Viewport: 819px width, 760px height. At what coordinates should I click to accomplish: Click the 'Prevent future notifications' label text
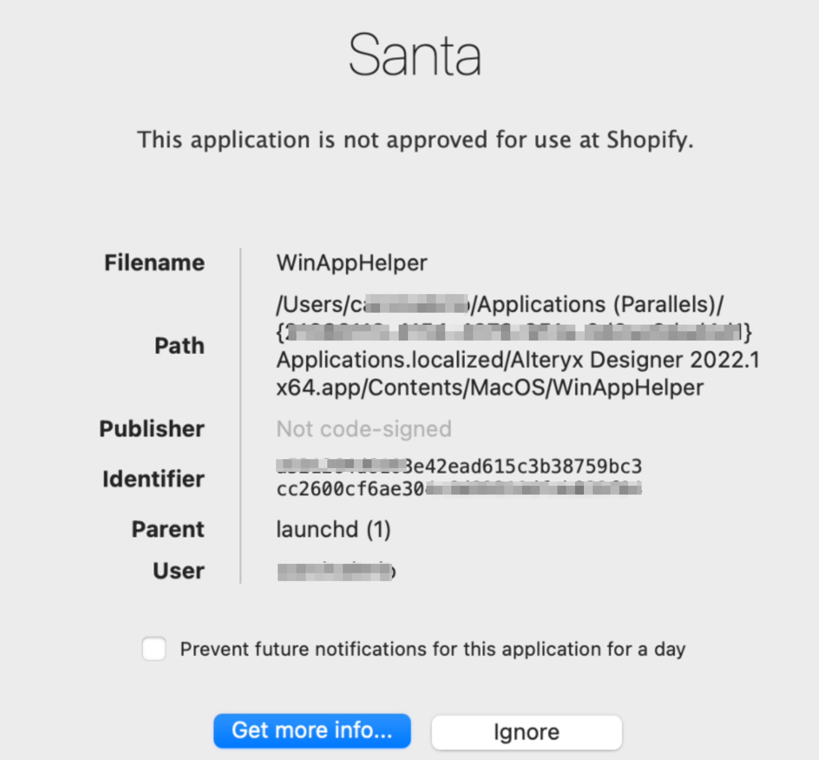click(x=432, y=649)
